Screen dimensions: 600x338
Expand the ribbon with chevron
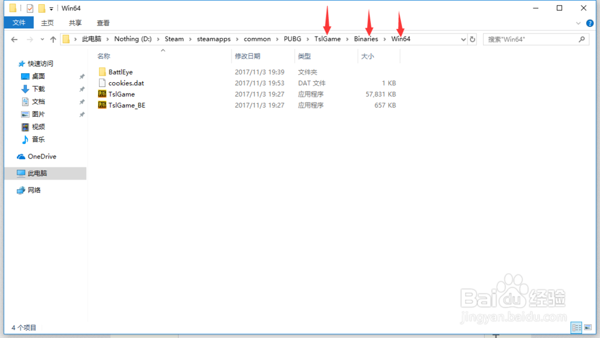click(578, 23)
